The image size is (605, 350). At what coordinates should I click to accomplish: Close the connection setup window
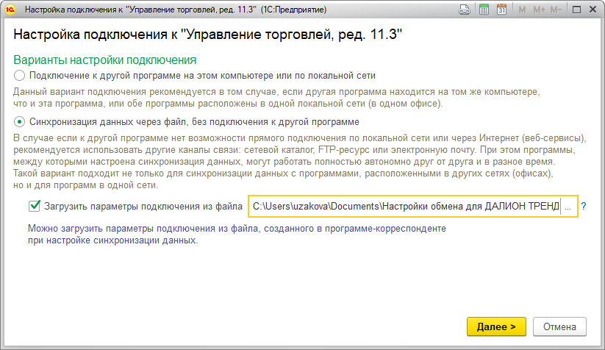tap(593, 10)
